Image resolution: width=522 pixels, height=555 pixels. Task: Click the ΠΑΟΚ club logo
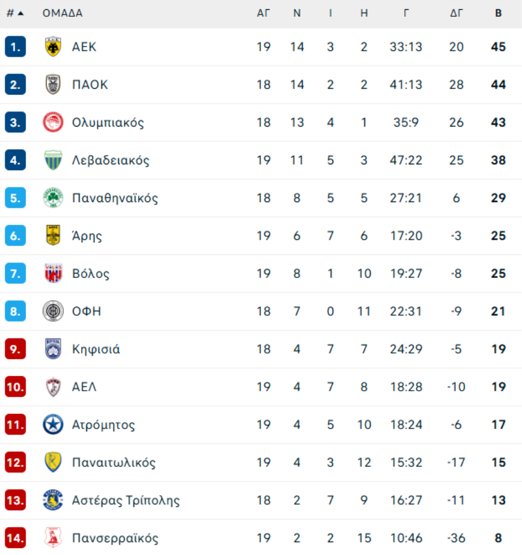pos(53,85)
